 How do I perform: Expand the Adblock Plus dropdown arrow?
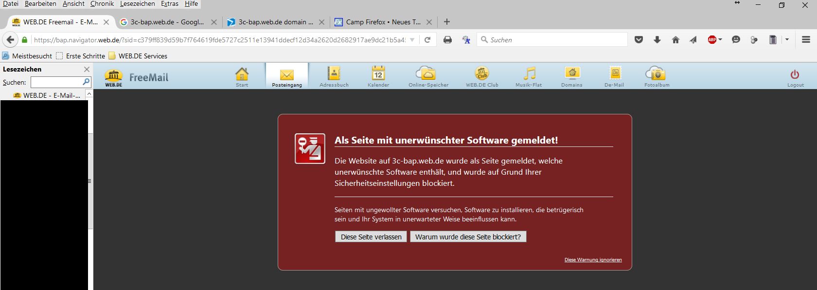click(721, 40)
